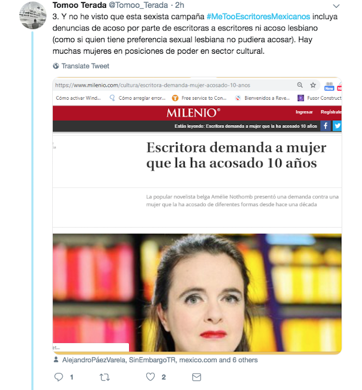
Task: Open the tweet options chevron menu
Action: click(336, 6)
